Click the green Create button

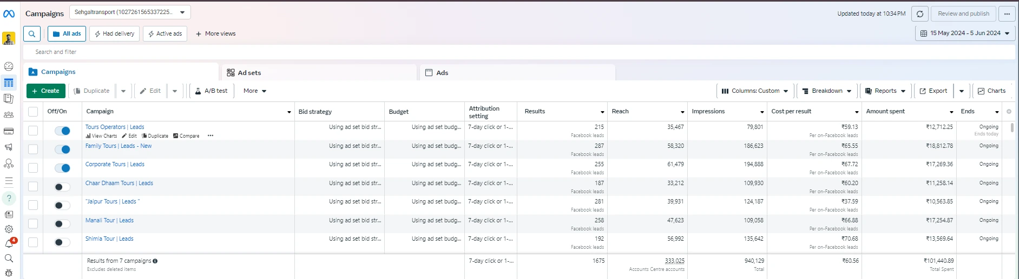[x=46, y=91]
